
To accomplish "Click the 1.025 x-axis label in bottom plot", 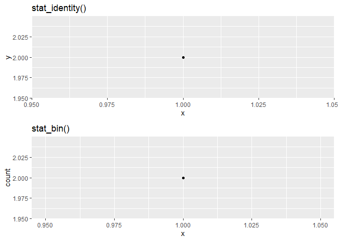I will [x=251, y=225].
